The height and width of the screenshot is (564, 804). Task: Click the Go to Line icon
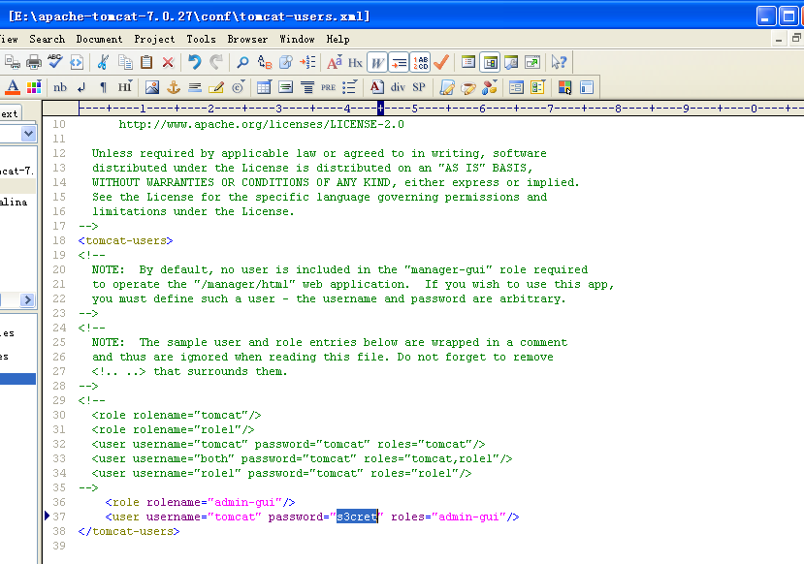click(x=307, y=62)
